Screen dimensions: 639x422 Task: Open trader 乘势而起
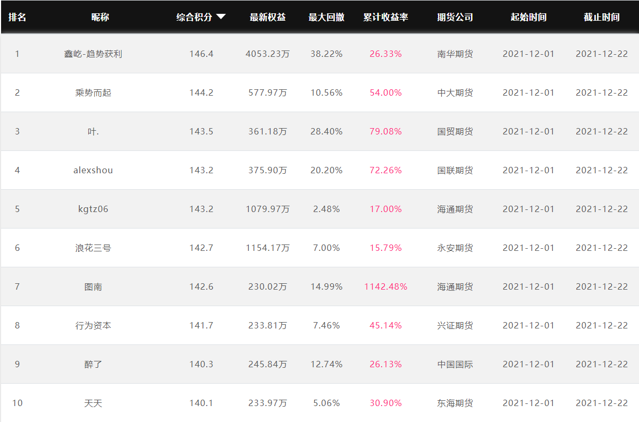click(x=93, y=92)
